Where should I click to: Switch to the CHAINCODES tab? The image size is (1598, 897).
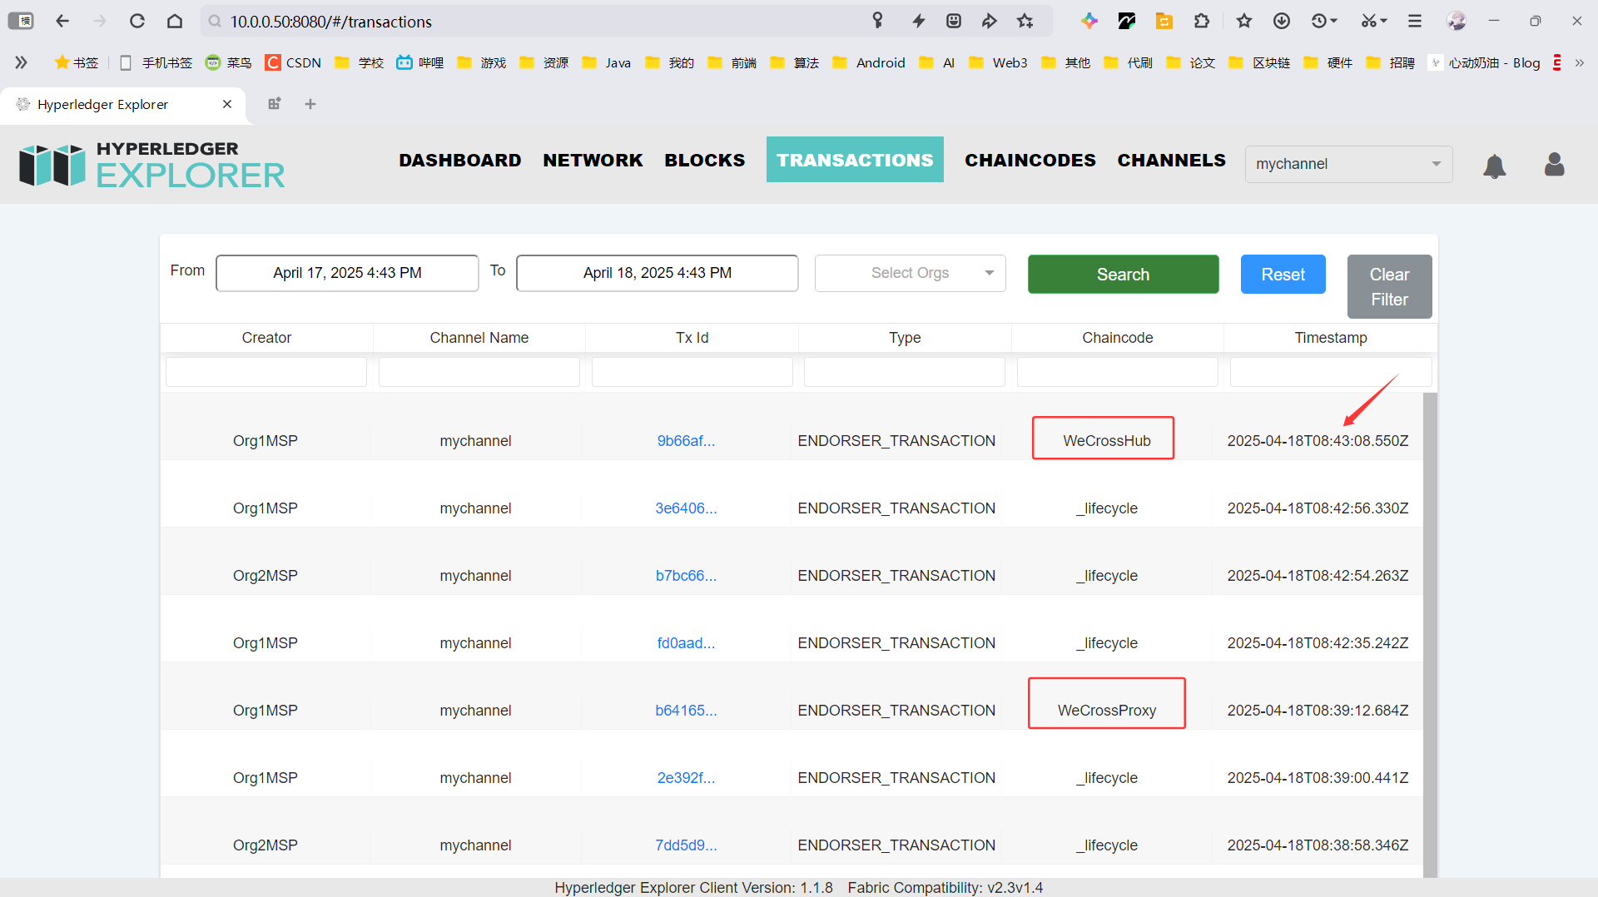tap(1030, 160)
